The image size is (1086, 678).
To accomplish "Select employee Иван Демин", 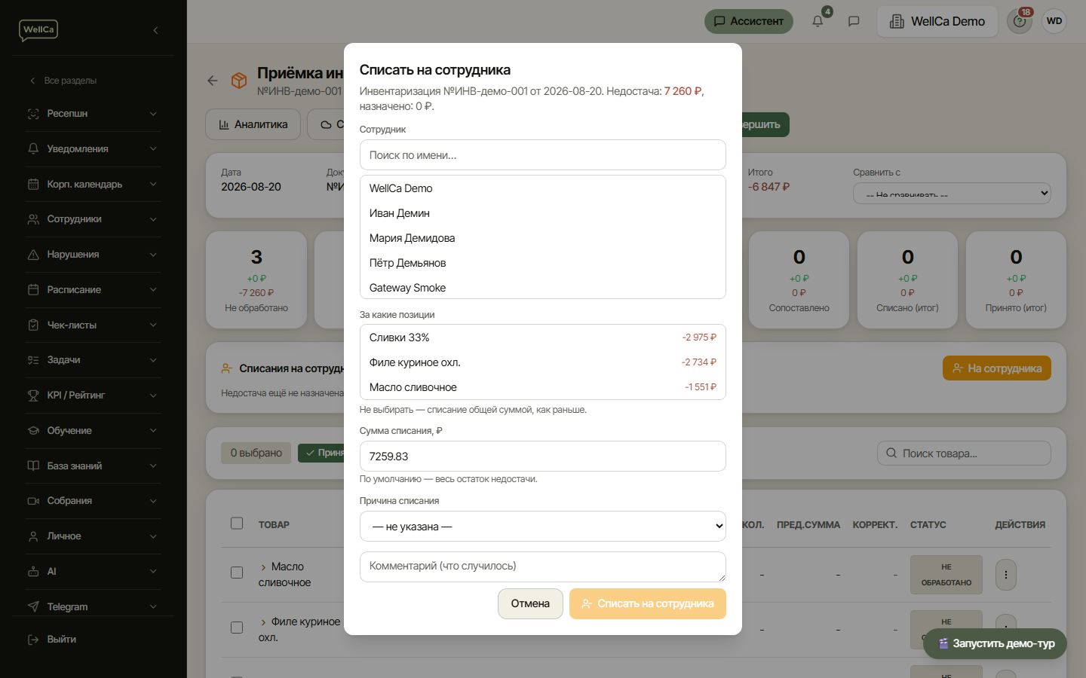I will 543,213.
